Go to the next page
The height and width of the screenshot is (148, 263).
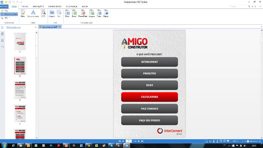click(x=139, y=141)
